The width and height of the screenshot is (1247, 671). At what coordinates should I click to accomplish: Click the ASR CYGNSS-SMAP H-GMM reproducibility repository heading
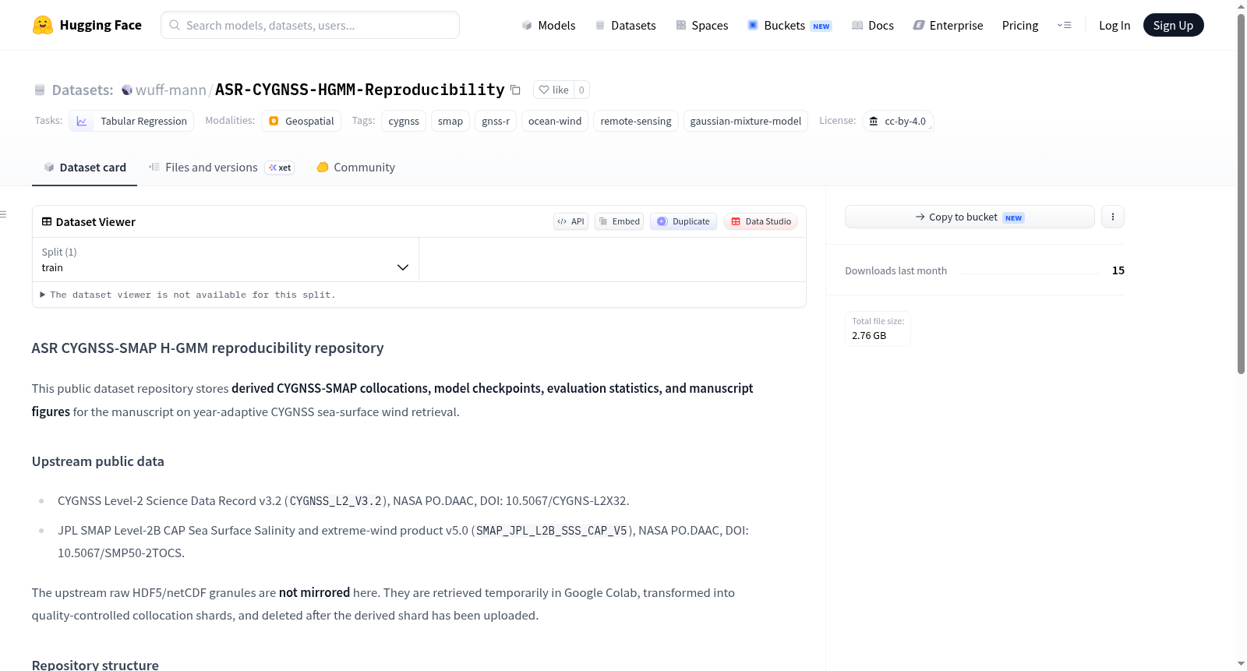pyautogui.click(x=208, y=348)
